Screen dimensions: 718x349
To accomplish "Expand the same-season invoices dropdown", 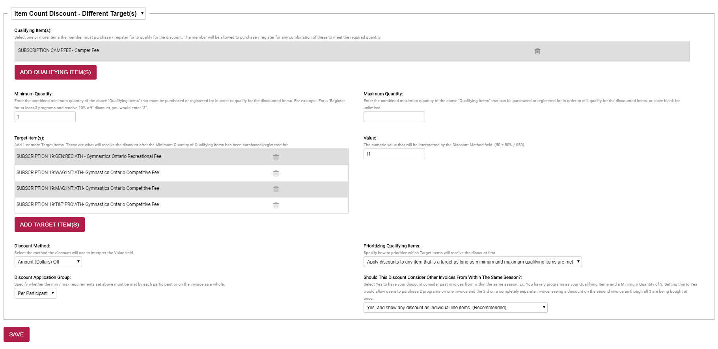I will 455,308.
